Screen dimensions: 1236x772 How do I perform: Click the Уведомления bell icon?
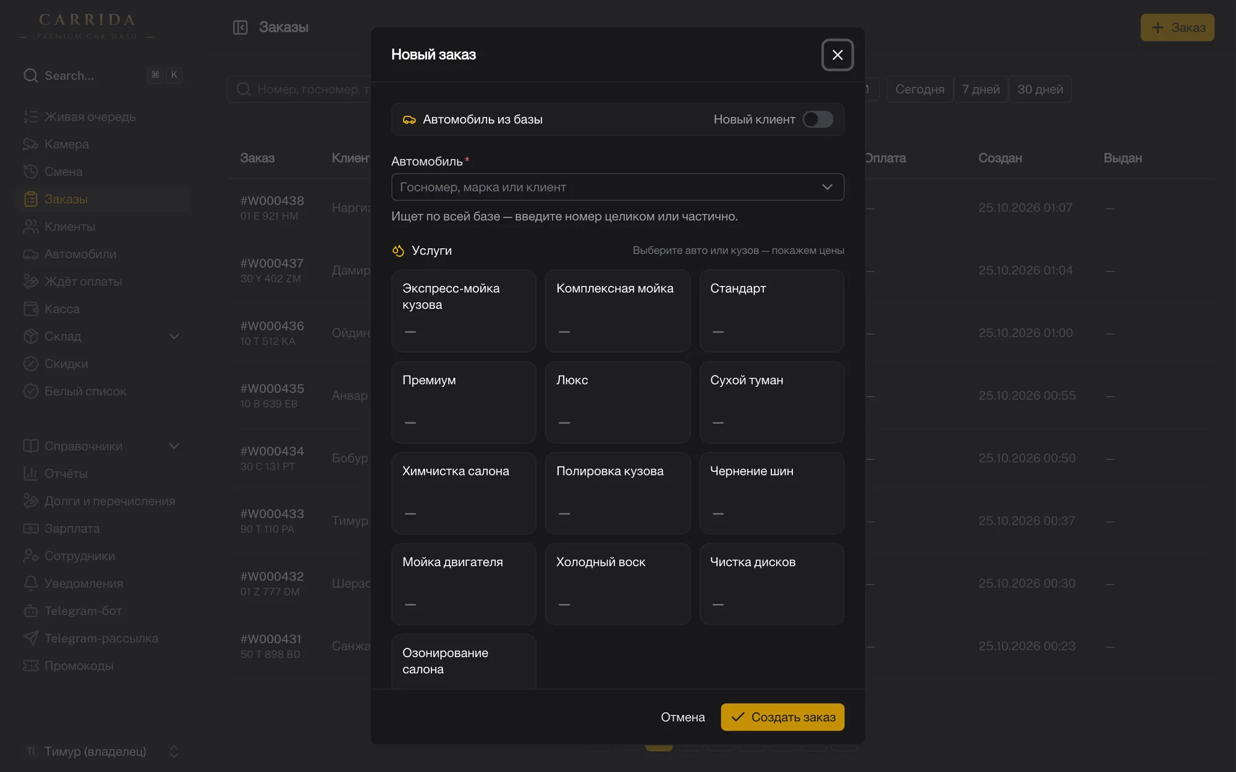click(31, 583)
